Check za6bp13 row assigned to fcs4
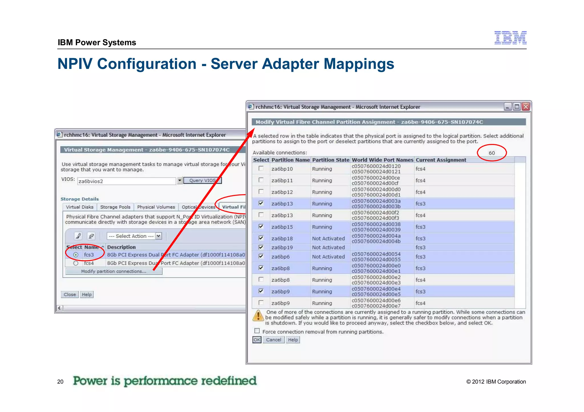The image size is (584, 412). click(x=261, y=215)
